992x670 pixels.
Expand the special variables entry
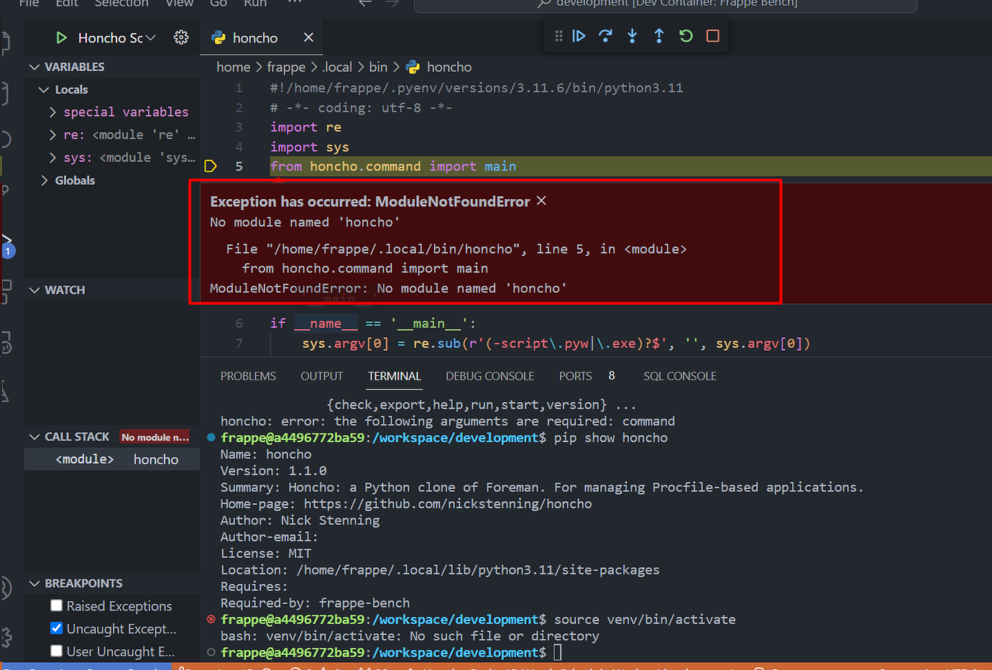tap(52, 111)
